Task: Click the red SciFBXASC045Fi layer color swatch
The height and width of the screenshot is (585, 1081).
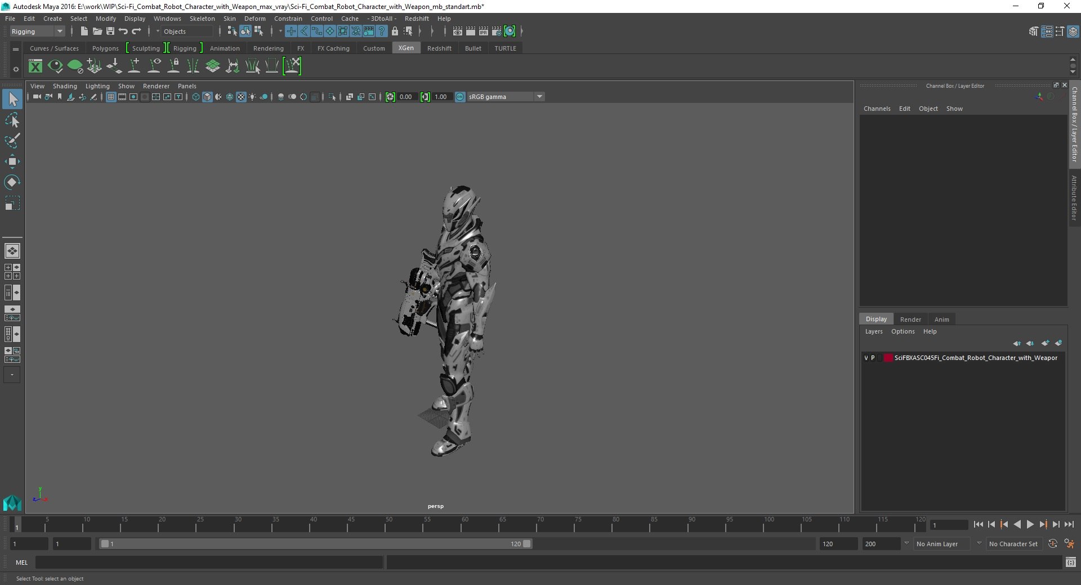Action: [888, 358]
